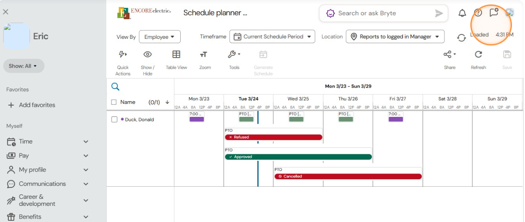Click the Show / Hide eye icon

coord(147,55)
